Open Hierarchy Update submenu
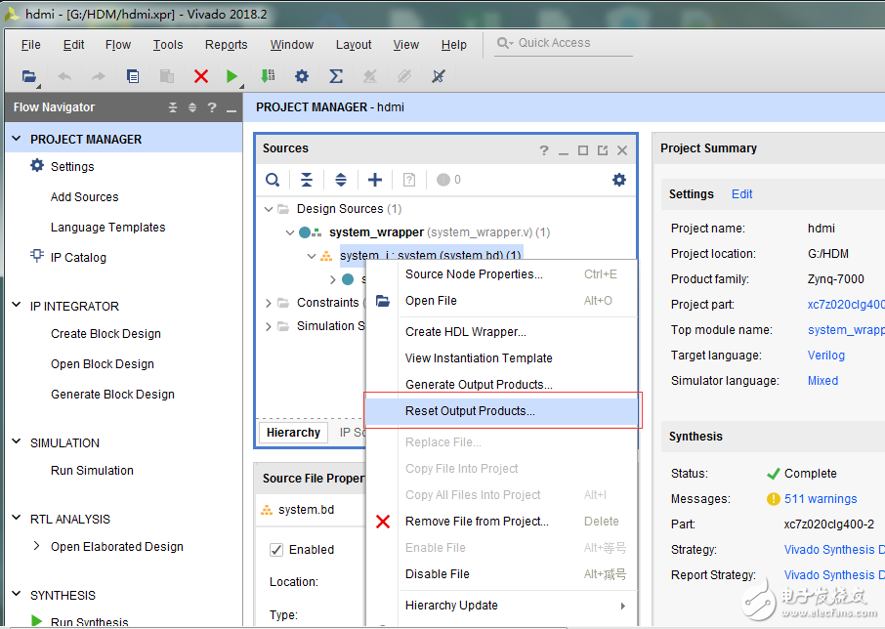 point(501,606)
